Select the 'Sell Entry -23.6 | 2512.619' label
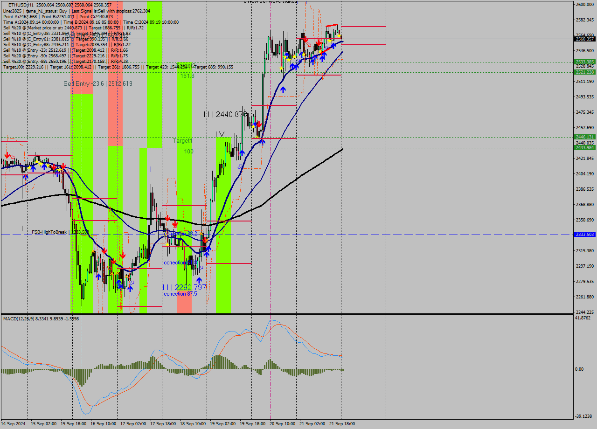This screenshot has height=429, width=597. pos(98,83)
